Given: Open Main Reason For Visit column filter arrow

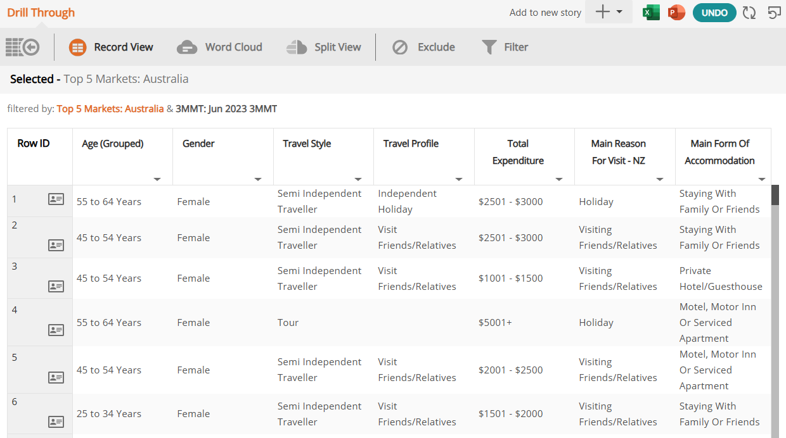Looking at the screenshot, I should [x=660, y=179].
